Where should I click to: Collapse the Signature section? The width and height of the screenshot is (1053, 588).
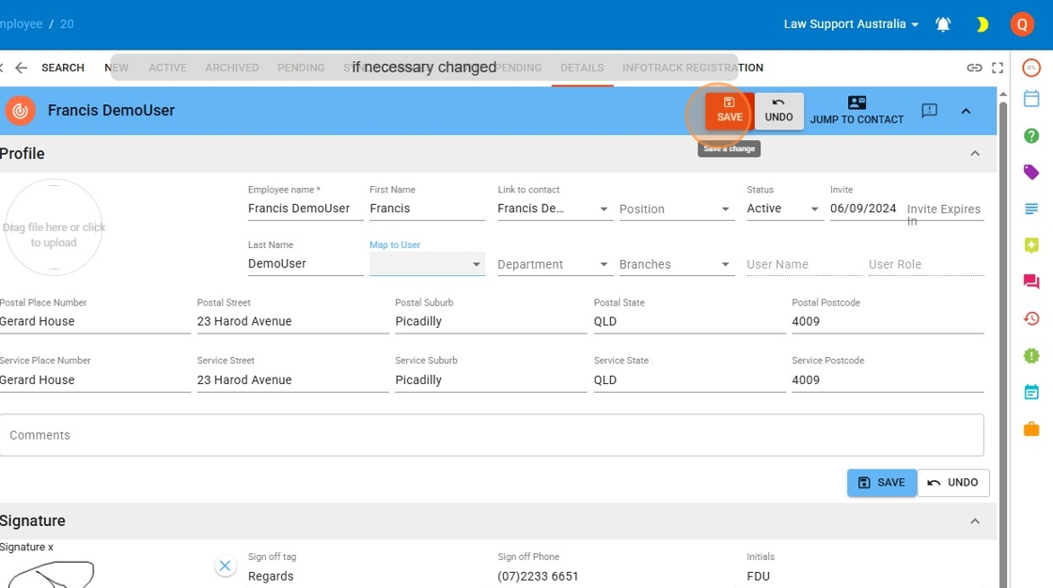[x=975, y=521]
